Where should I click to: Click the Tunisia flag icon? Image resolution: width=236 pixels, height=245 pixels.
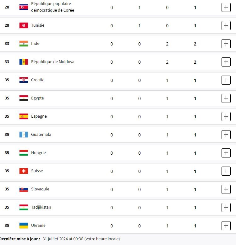[x=24, y=25]
